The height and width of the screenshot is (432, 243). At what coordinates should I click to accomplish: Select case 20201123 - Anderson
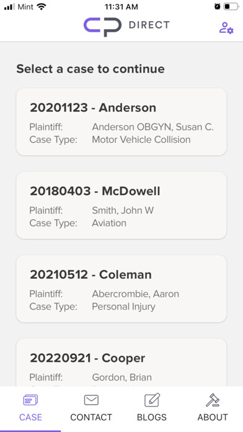122,122
